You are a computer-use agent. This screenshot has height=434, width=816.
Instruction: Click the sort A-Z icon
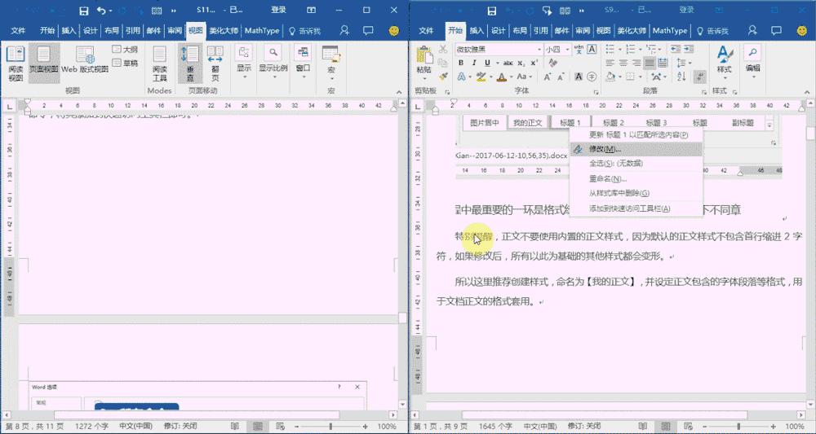pos(681,77)
